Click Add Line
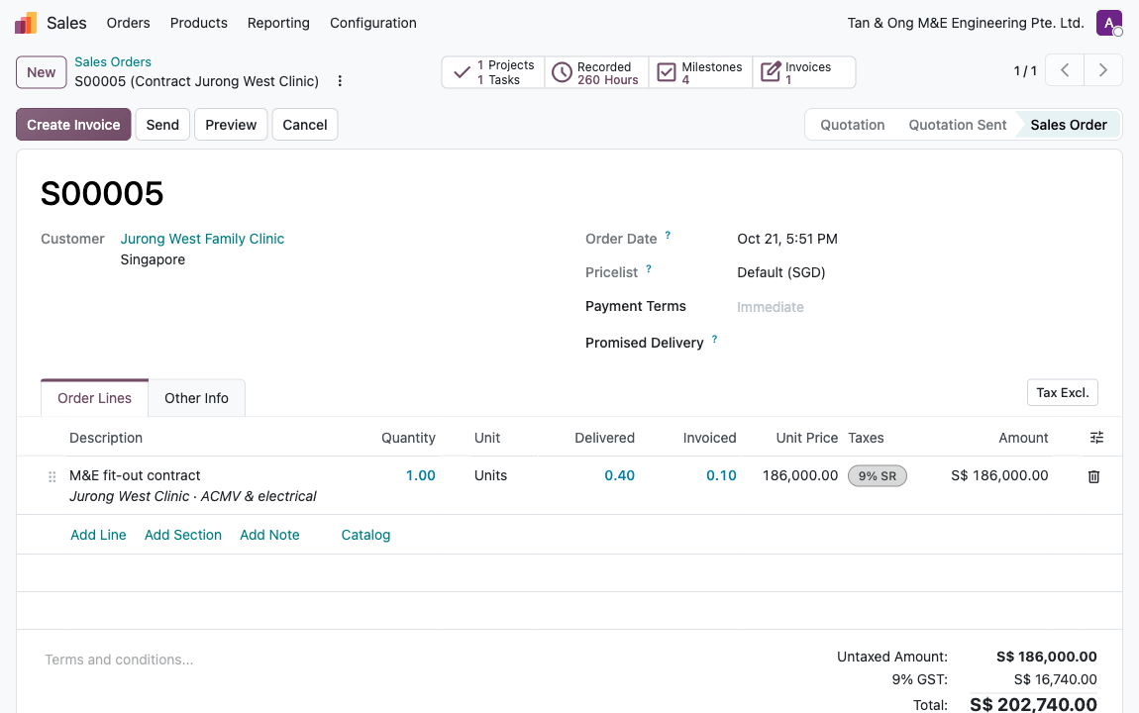This screenshot has height=713, width=1139. point(98,535)
